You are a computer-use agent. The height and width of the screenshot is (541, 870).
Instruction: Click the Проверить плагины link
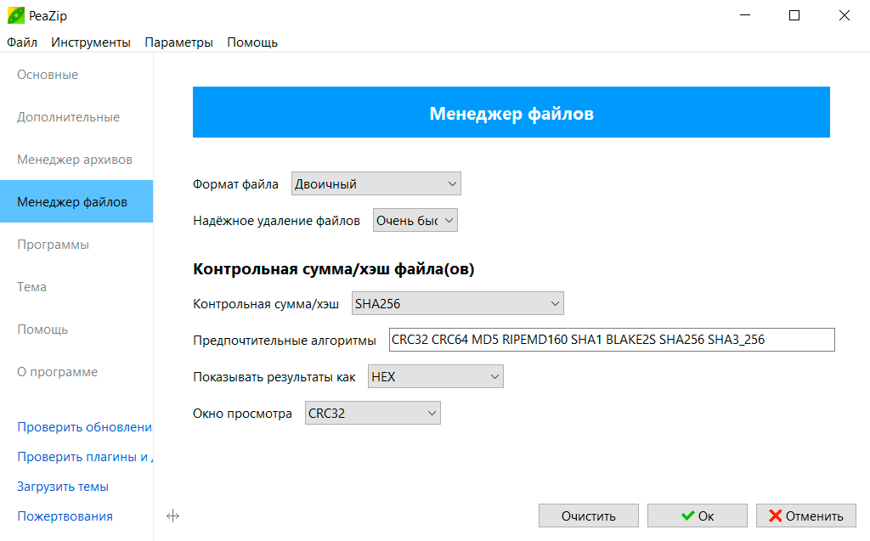tap(85, 457)
